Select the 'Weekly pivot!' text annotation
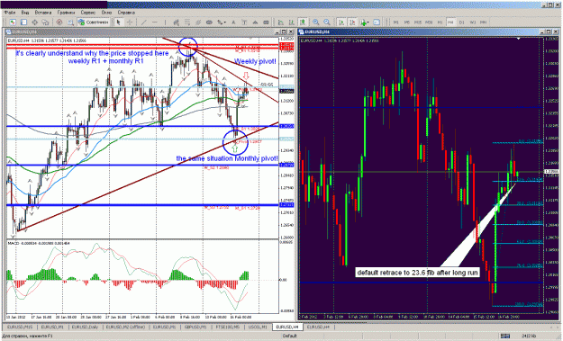The width and height of the screenshot is (563, 341). (x=255, y=61)
